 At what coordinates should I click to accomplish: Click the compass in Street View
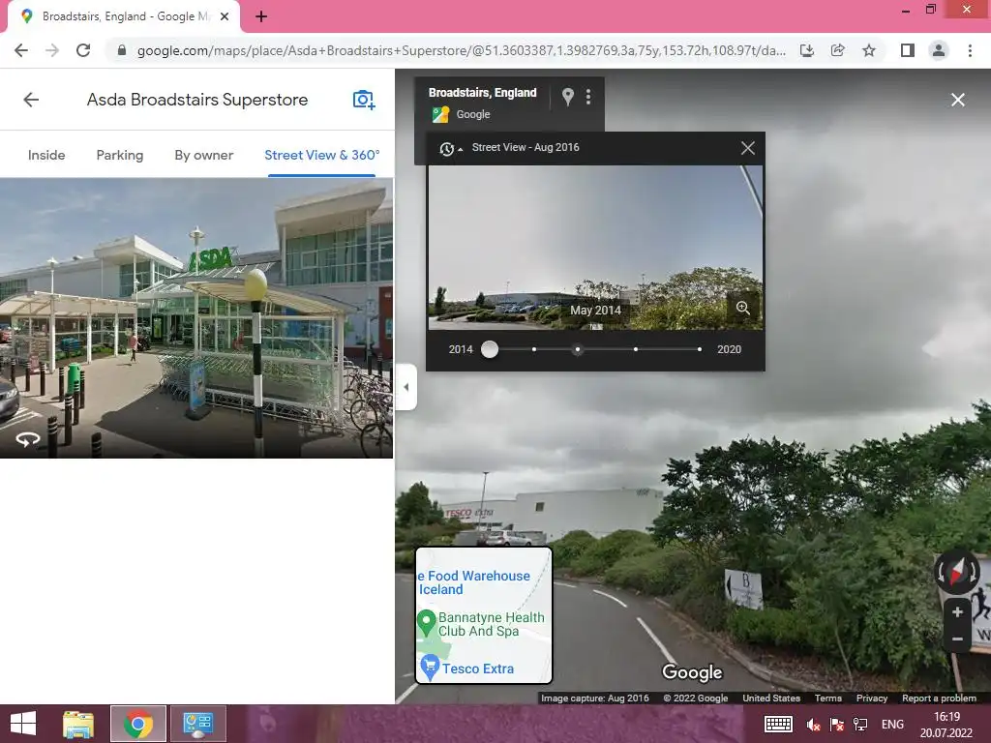tap(957, 572)
